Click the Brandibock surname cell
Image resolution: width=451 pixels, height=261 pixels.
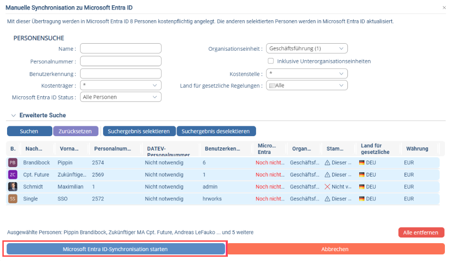[37, 162]
